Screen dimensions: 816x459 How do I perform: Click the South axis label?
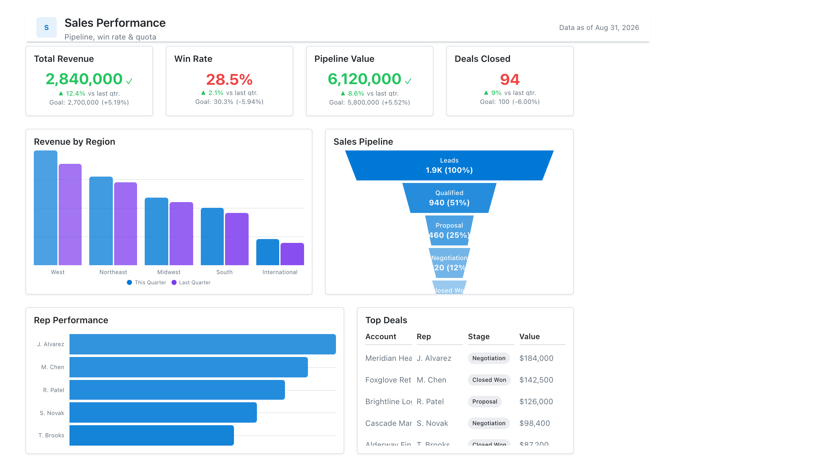coord(224,272)
